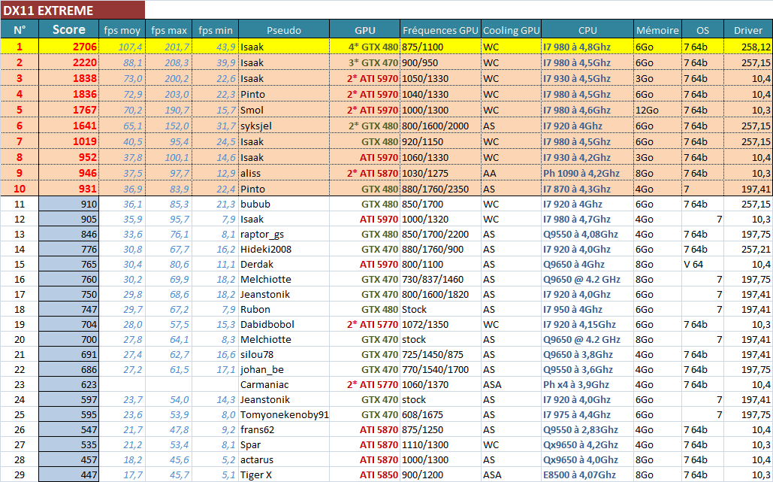
Task: Select the AA cooling cell
Action: [512, 173]
